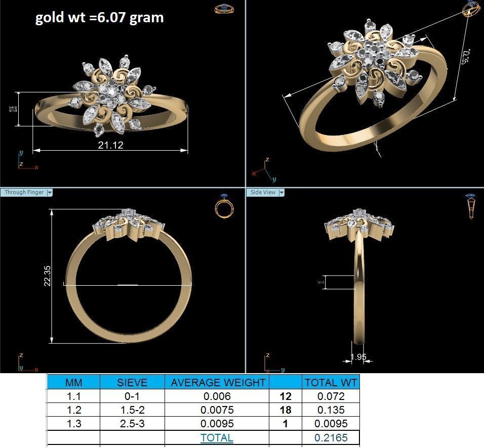484x448 pixels.
Task: Click the SIEVE column header
Action: (132, 382)
